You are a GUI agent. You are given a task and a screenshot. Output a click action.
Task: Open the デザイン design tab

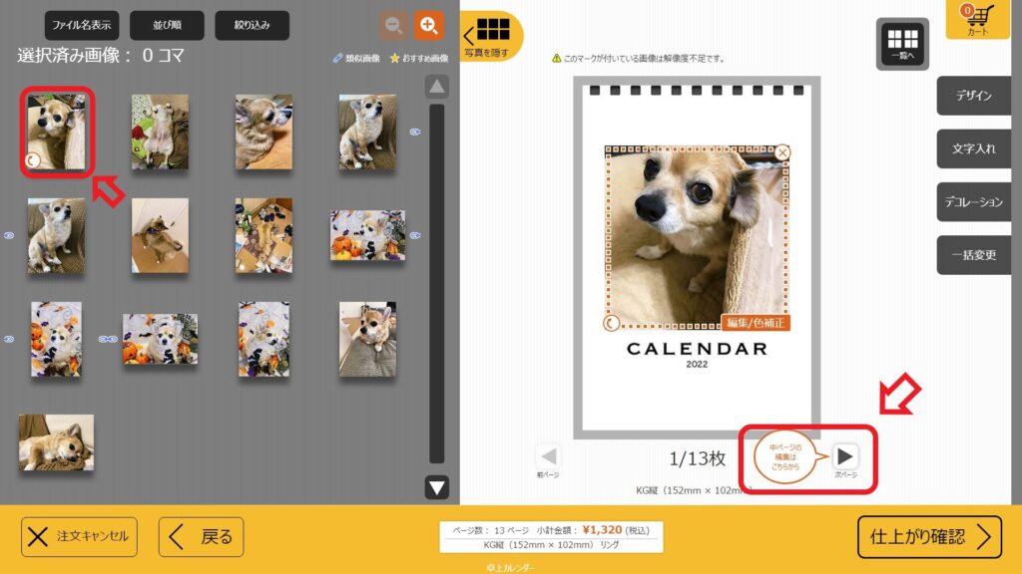point(973,96)
